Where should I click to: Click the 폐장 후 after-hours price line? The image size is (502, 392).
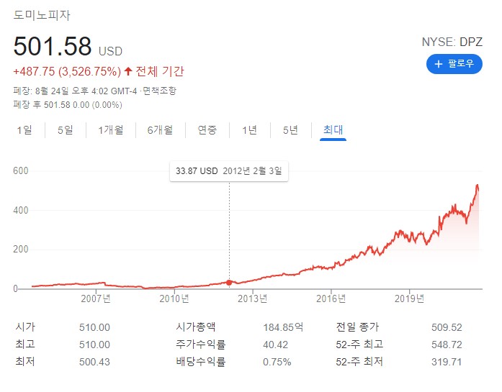point(68,104)
